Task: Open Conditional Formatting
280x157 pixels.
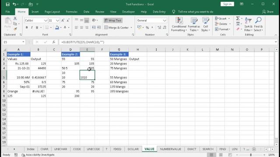Action: pos(179,24)
